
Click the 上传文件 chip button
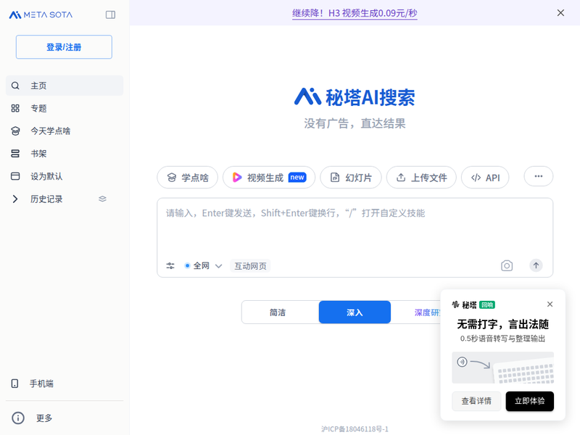click(x=421, y=178)
